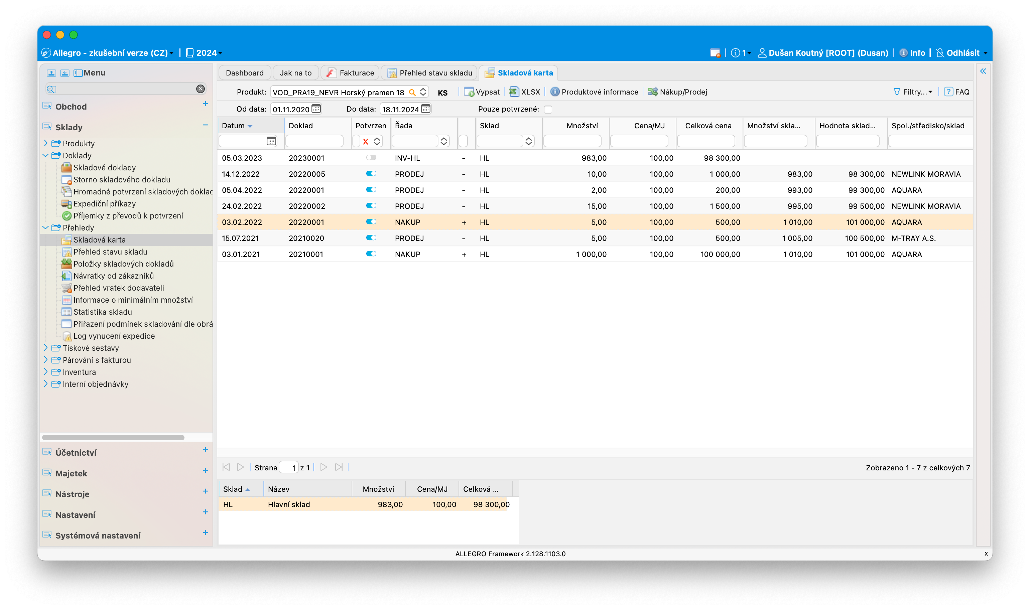Click the product search magnifier icon
The height and width of the screenshot is (610, 1030).
pos(412,92)
